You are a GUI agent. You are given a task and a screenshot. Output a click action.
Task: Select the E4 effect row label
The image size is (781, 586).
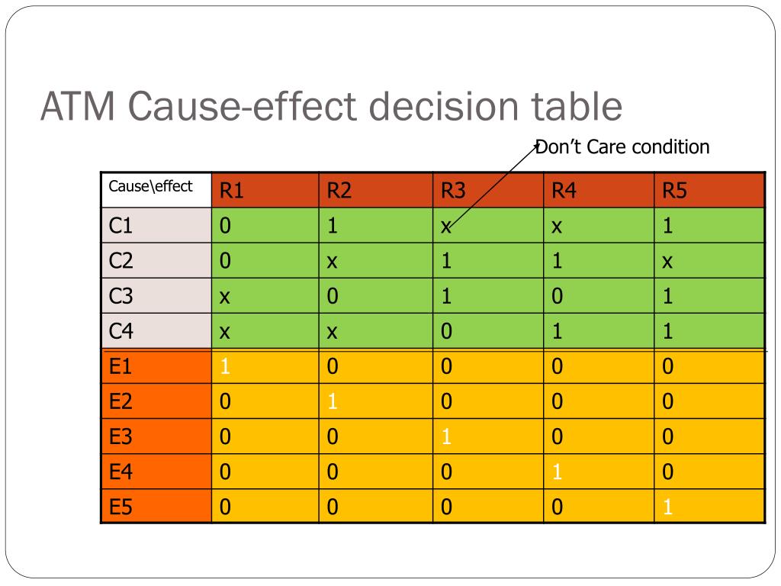click(x=156, y=472)
